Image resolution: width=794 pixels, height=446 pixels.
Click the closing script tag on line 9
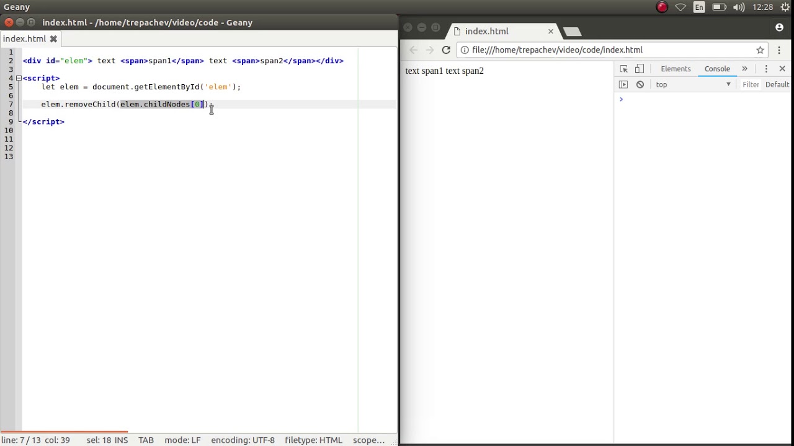tap(43, 121)
